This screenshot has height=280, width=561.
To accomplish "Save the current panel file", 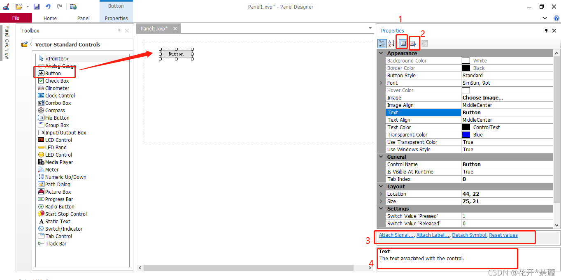I will [x=36, y=6].
